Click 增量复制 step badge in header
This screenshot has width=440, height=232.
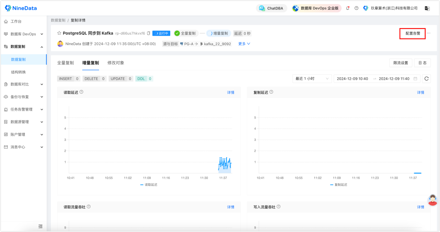pos(219,33)
